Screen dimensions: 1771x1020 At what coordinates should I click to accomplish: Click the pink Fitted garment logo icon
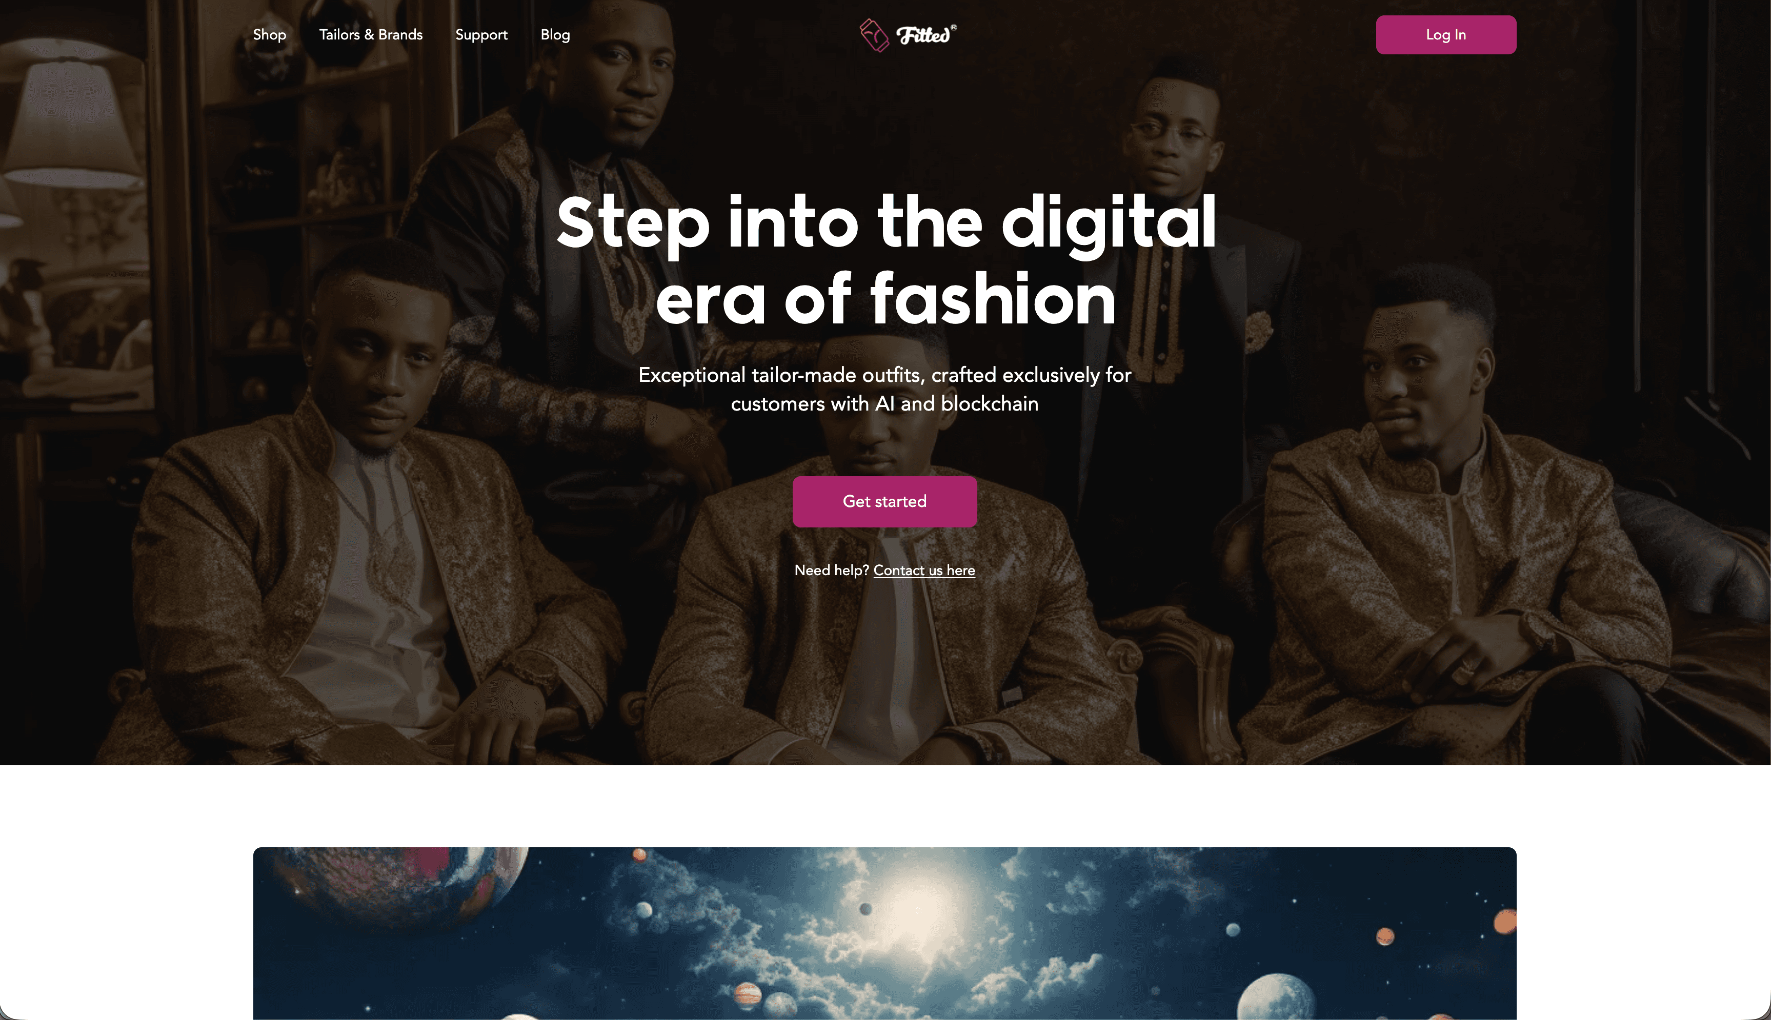[x=874, y=35]
